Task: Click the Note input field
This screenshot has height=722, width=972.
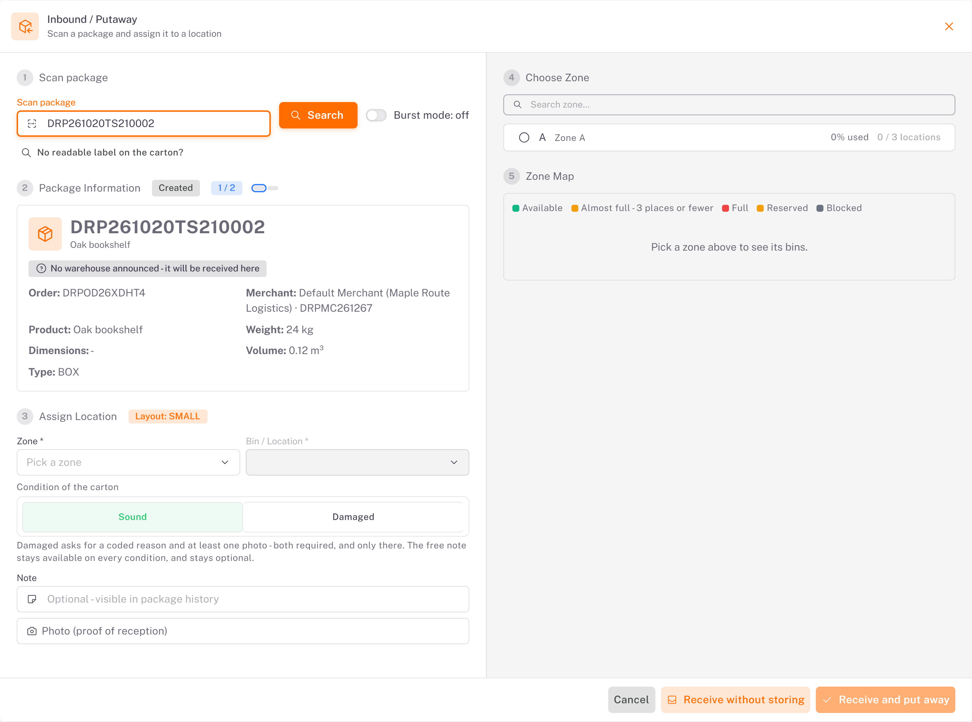Action: pyautogui.click(x=243, y=599)
